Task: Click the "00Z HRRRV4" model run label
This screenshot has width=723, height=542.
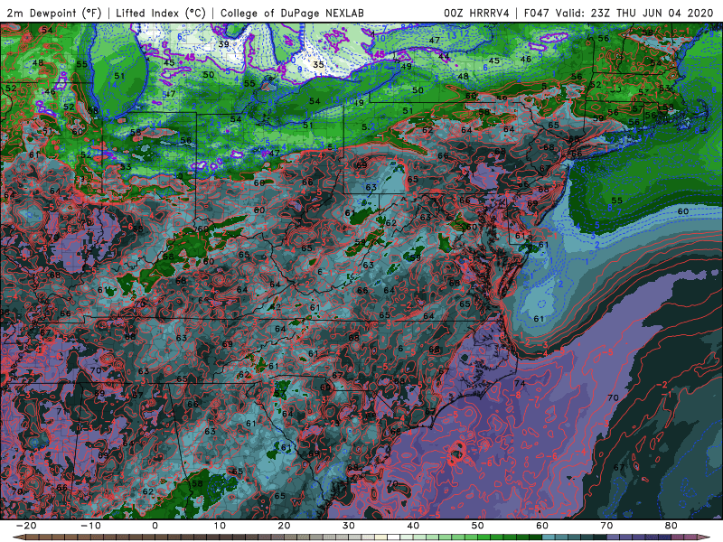Action: 476,13
